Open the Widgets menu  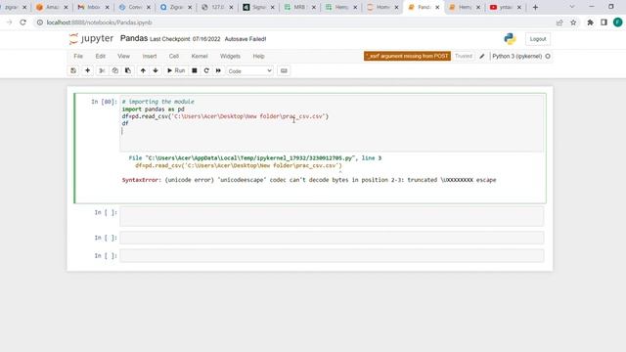coord(231,57)
